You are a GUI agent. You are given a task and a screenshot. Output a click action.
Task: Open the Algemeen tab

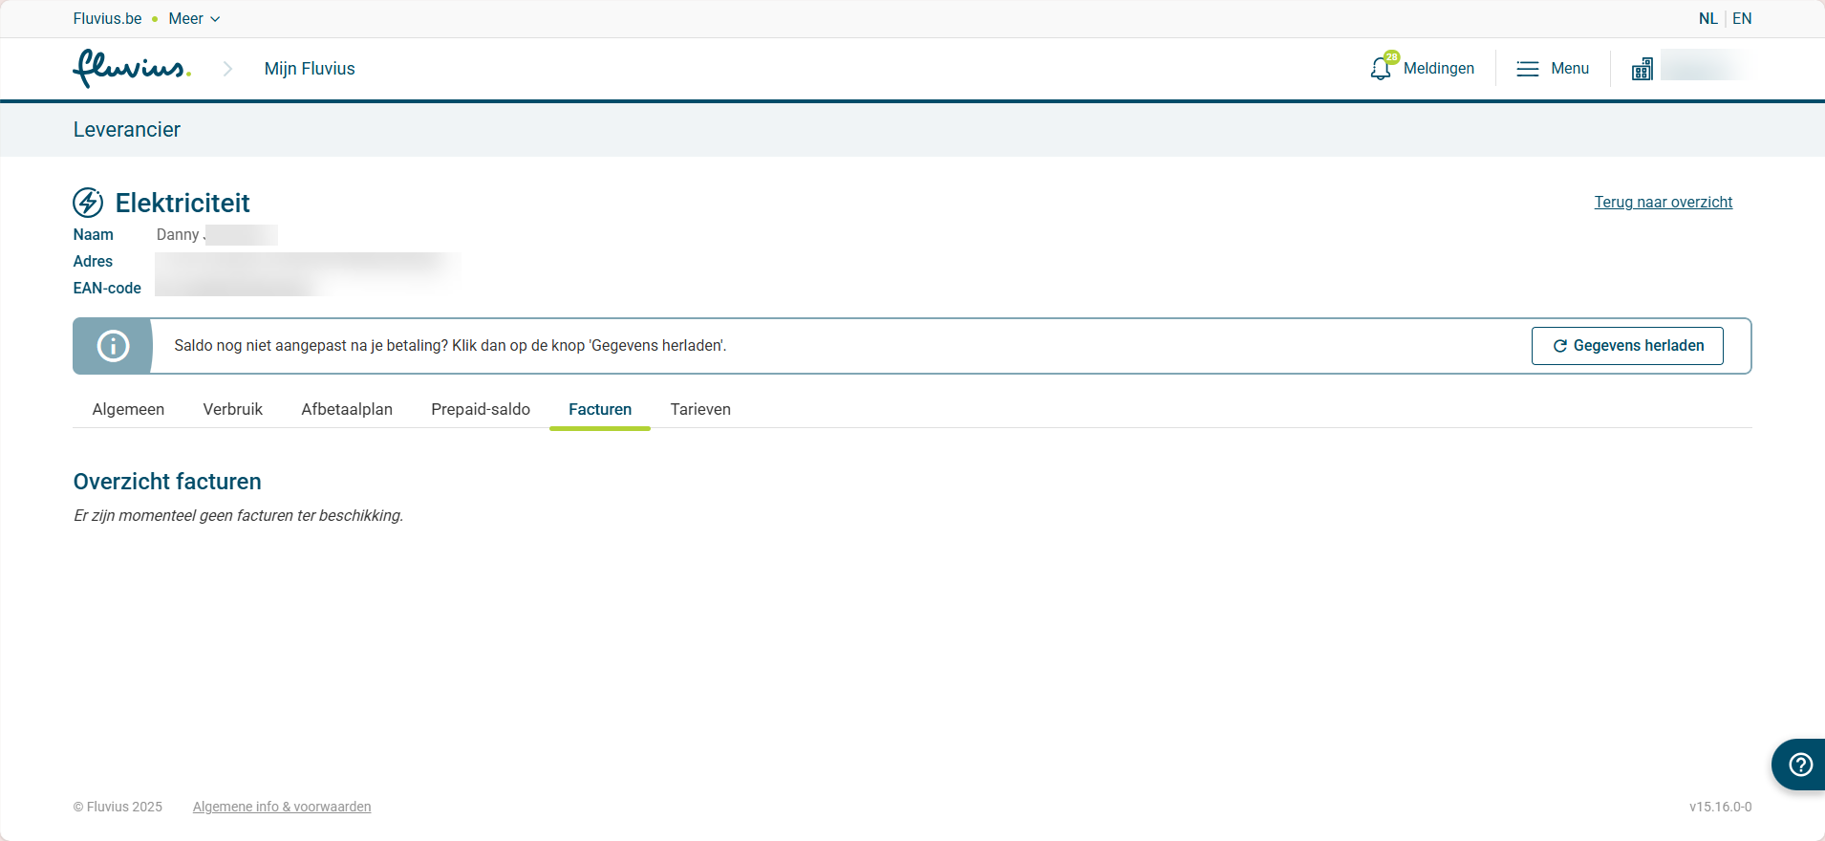(x=128, y=409)
